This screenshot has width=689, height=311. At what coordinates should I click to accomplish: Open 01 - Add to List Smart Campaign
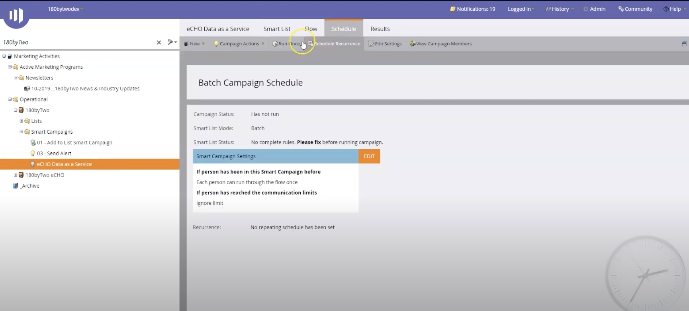[74, 142]
